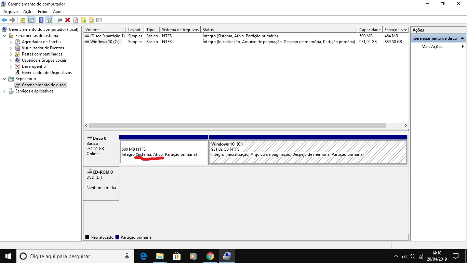Click the Computer Management taskbar icon

(227, 256)
